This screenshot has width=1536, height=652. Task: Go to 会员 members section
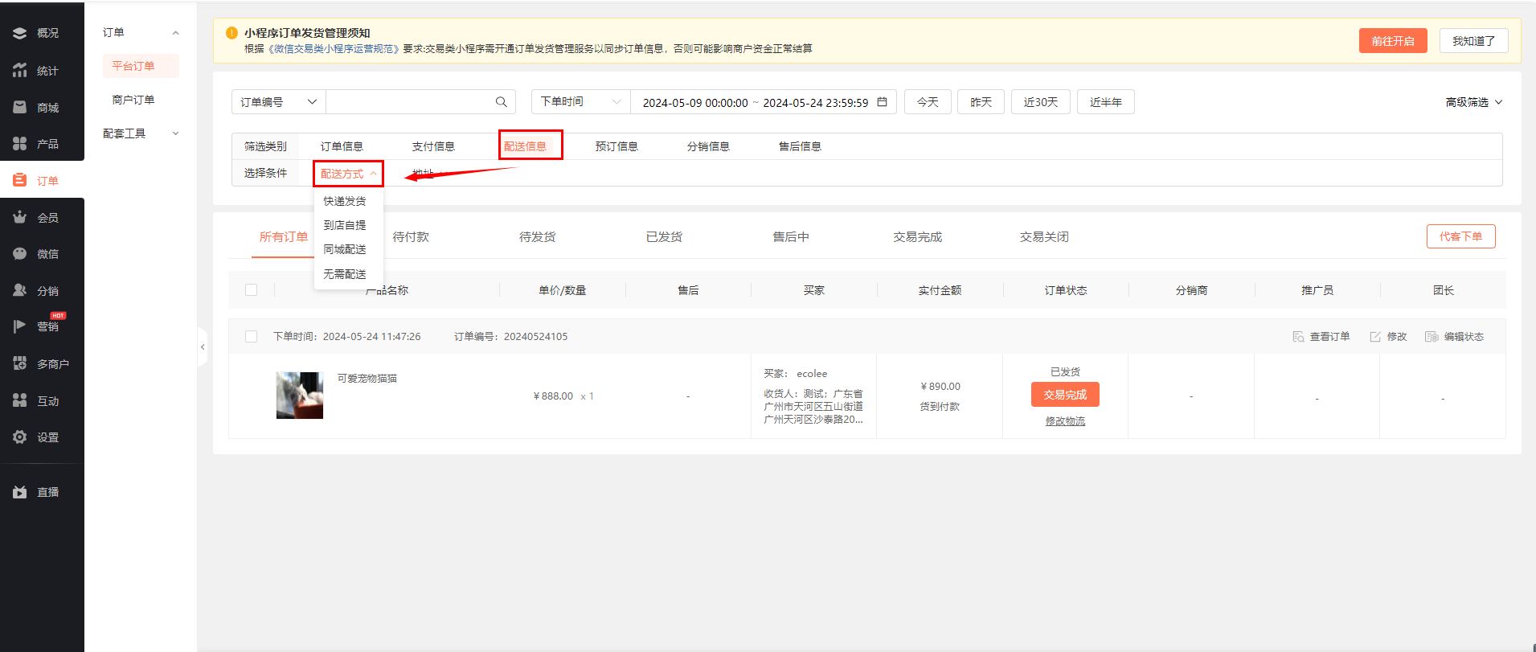20,217
